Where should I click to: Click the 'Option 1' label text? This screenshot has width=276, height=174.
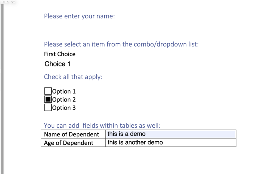[64, 91]
